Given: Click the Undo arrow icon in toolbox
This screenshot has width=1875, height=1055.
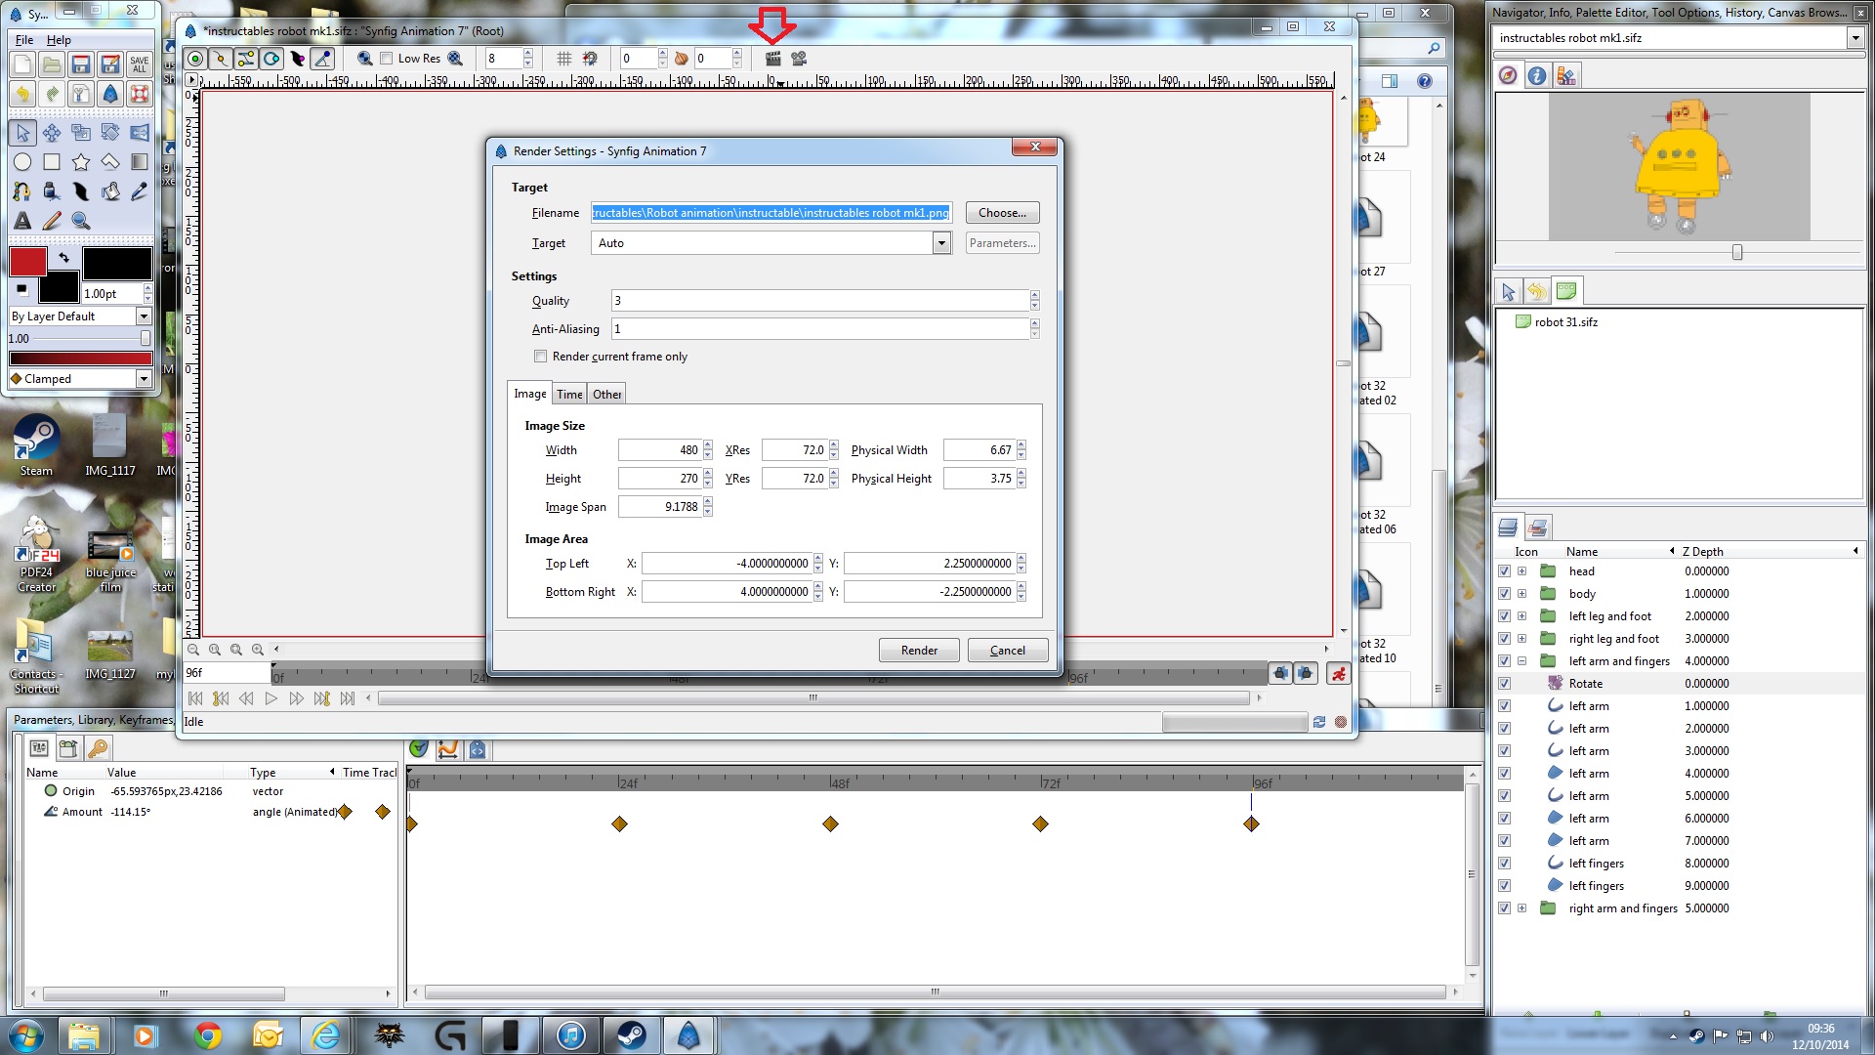Looking at the screenshot, I should (22, 94).
